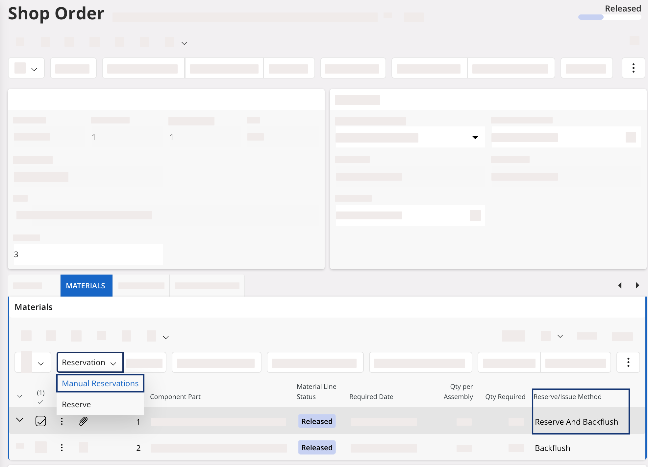Image resolution: width=648 pixels, height=467 pixels.
Task: Click the Released status badge on line 2
Action: (x=316, y=448)
